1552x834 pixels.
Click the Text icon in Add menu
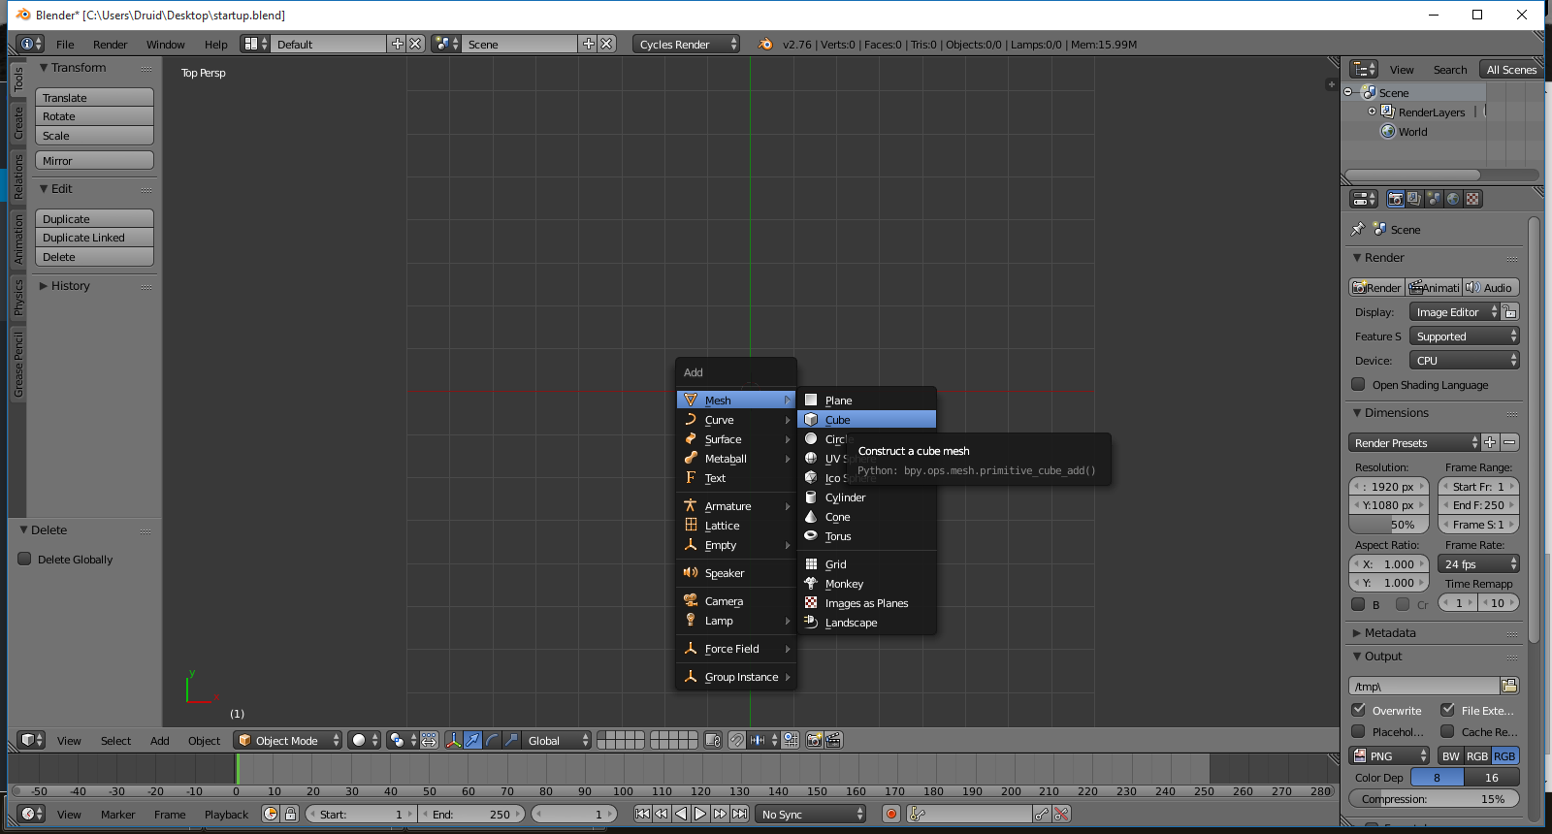[x=691, y=477]
